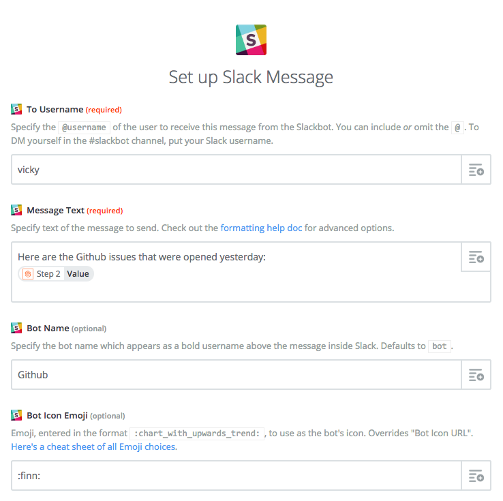Image resolution: width=503 pixels, height=501 pixels.
Task: Click Slack icon beside Message Text label
Action: pos(16,210)
